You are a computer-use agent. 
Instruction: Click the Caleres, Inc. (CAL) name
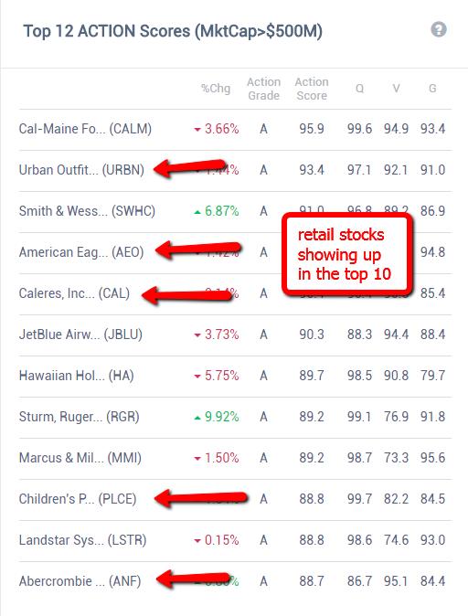[74, 293]
